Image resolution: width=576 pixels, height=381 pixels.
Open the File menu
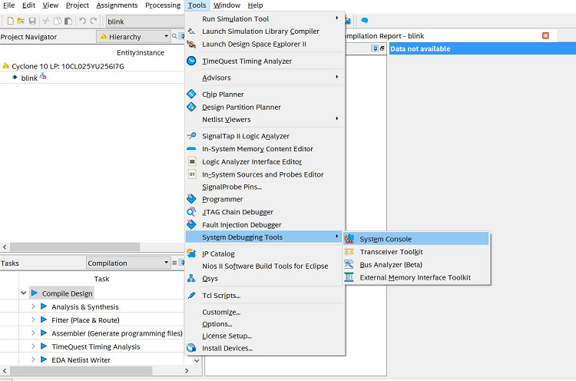click(x=8, y=5)
